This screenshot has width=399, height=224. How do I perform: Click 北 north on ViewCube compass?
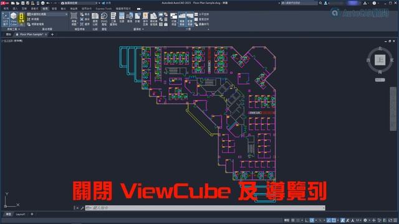point(380,49)
